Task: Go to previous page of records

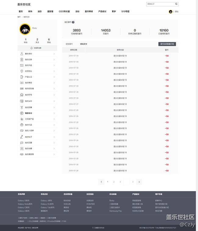Action: coord(101,182)
